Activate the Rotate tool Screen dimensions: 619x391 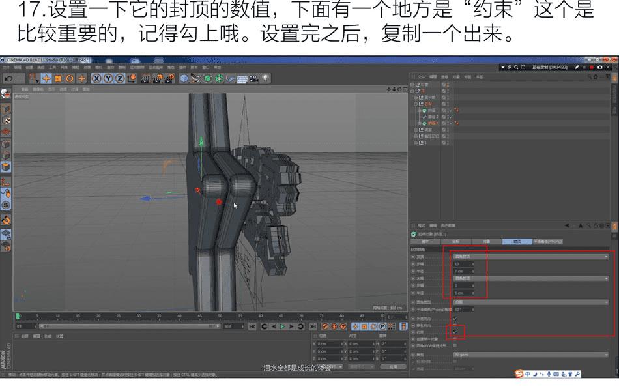tap(70, 79)
